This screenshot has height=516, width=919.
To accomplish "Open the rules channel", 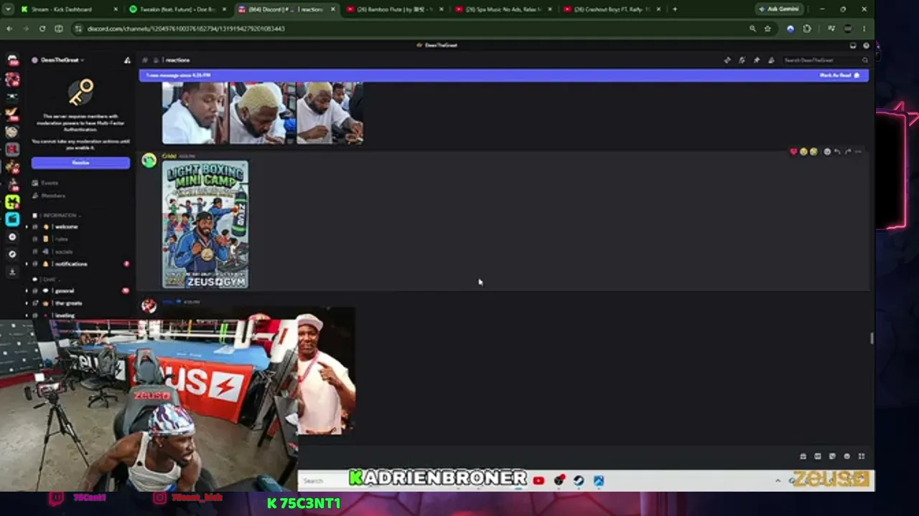I will click(62, 239).
